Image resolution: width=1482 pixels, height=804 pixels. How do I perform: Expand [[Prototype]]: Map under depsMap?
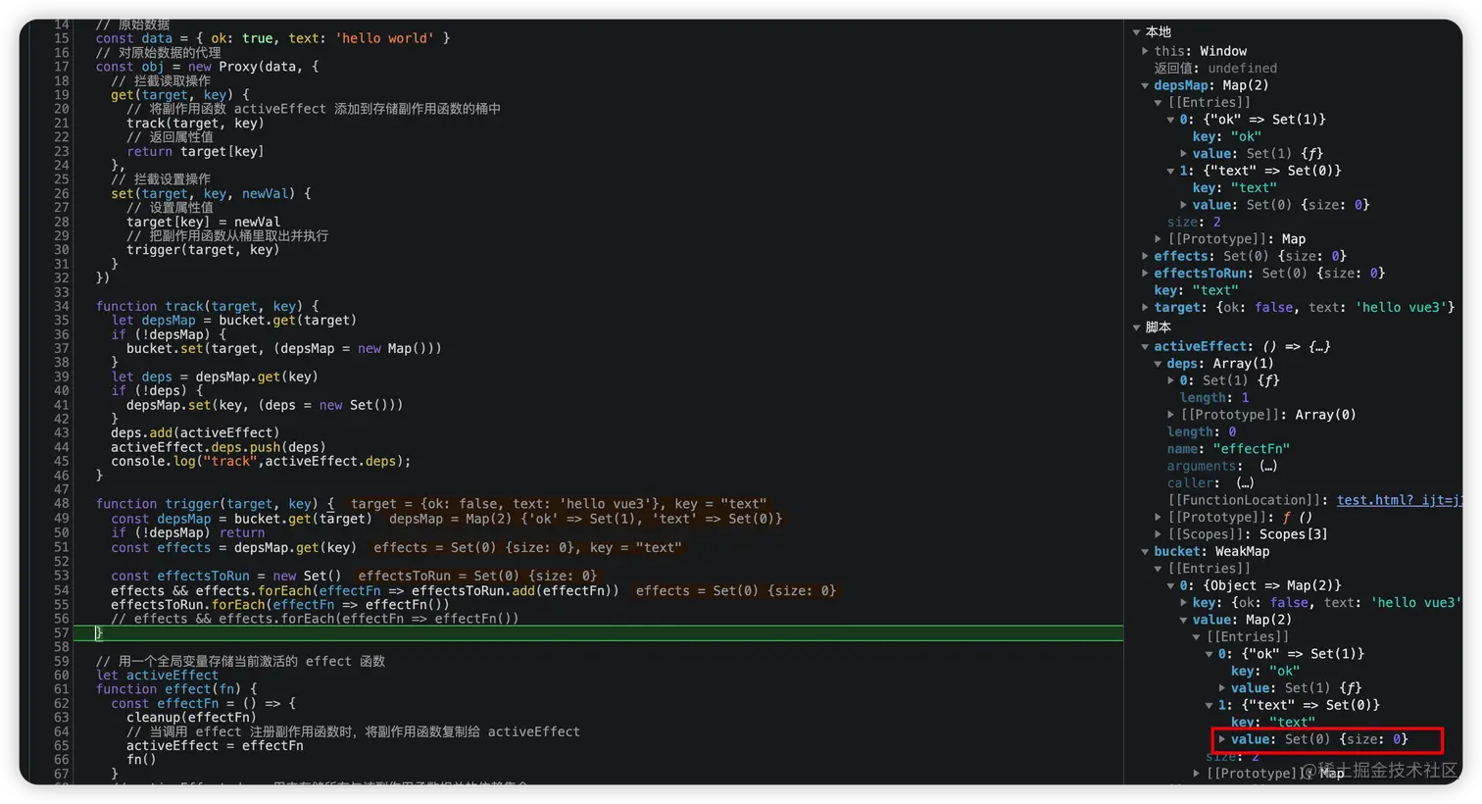click(x=1158, y=239)
